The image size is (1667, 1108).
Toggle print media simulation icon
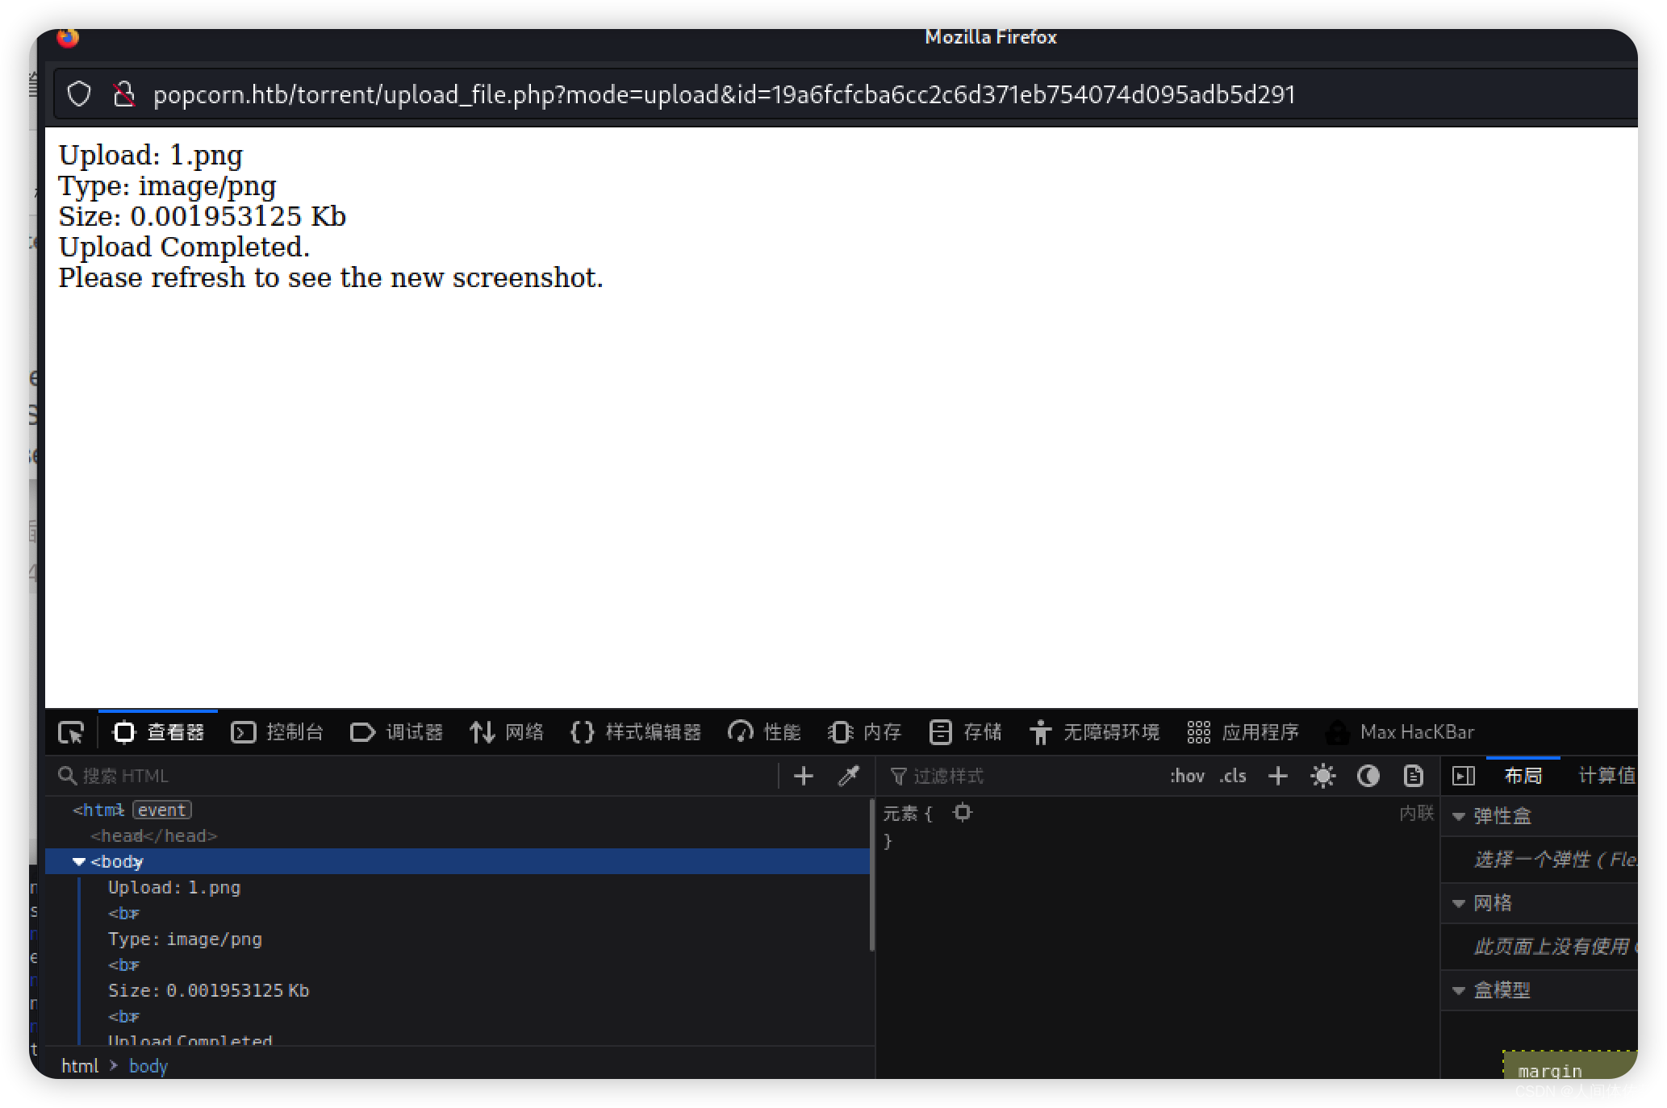(1413, 776)
